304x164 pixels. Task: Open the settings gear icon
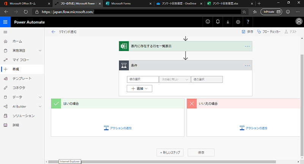238,22
